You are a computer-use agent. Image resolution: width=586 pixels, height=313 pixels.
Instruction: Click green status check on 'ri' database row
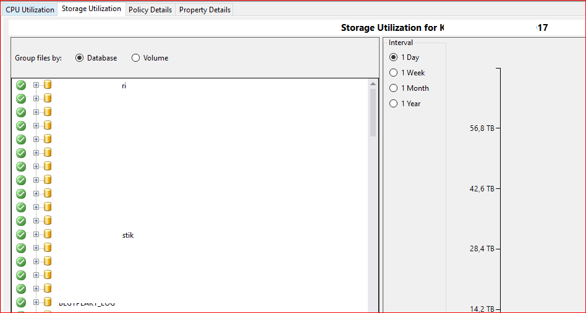tap(21, 85)
